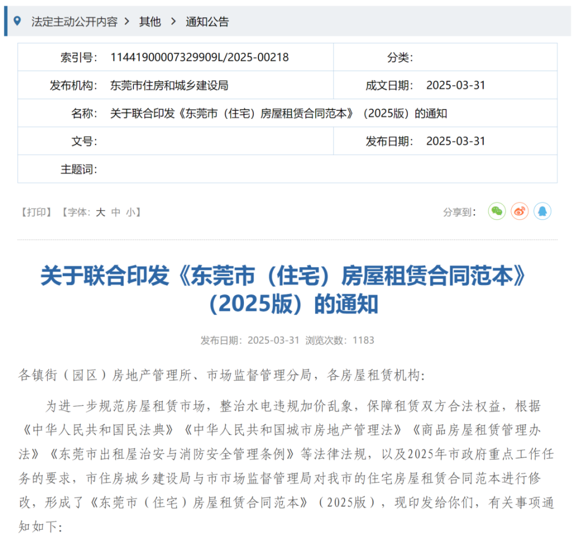Click the 分享到 label

coord(459,212)
